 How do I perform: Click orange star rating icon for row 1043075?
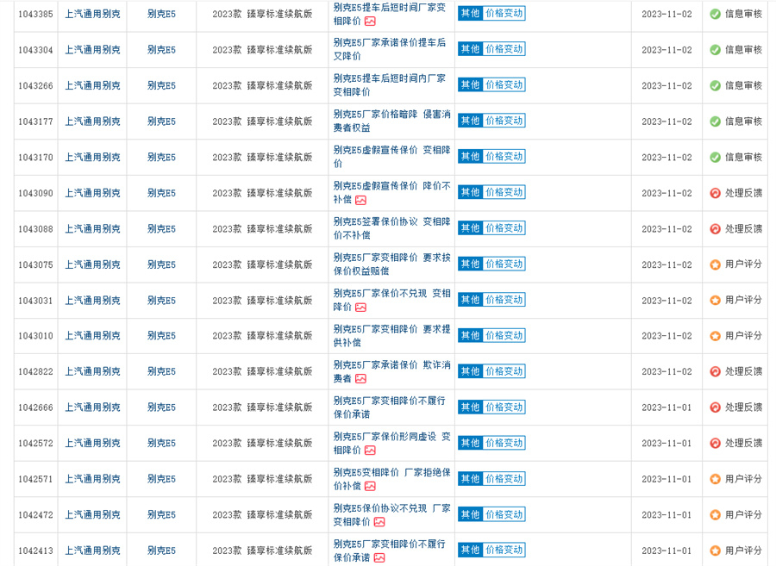715,265
